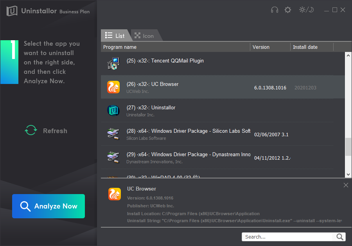The image size is (352, 246).
Task: Focus the Search input field
Action: pos(287,237)
